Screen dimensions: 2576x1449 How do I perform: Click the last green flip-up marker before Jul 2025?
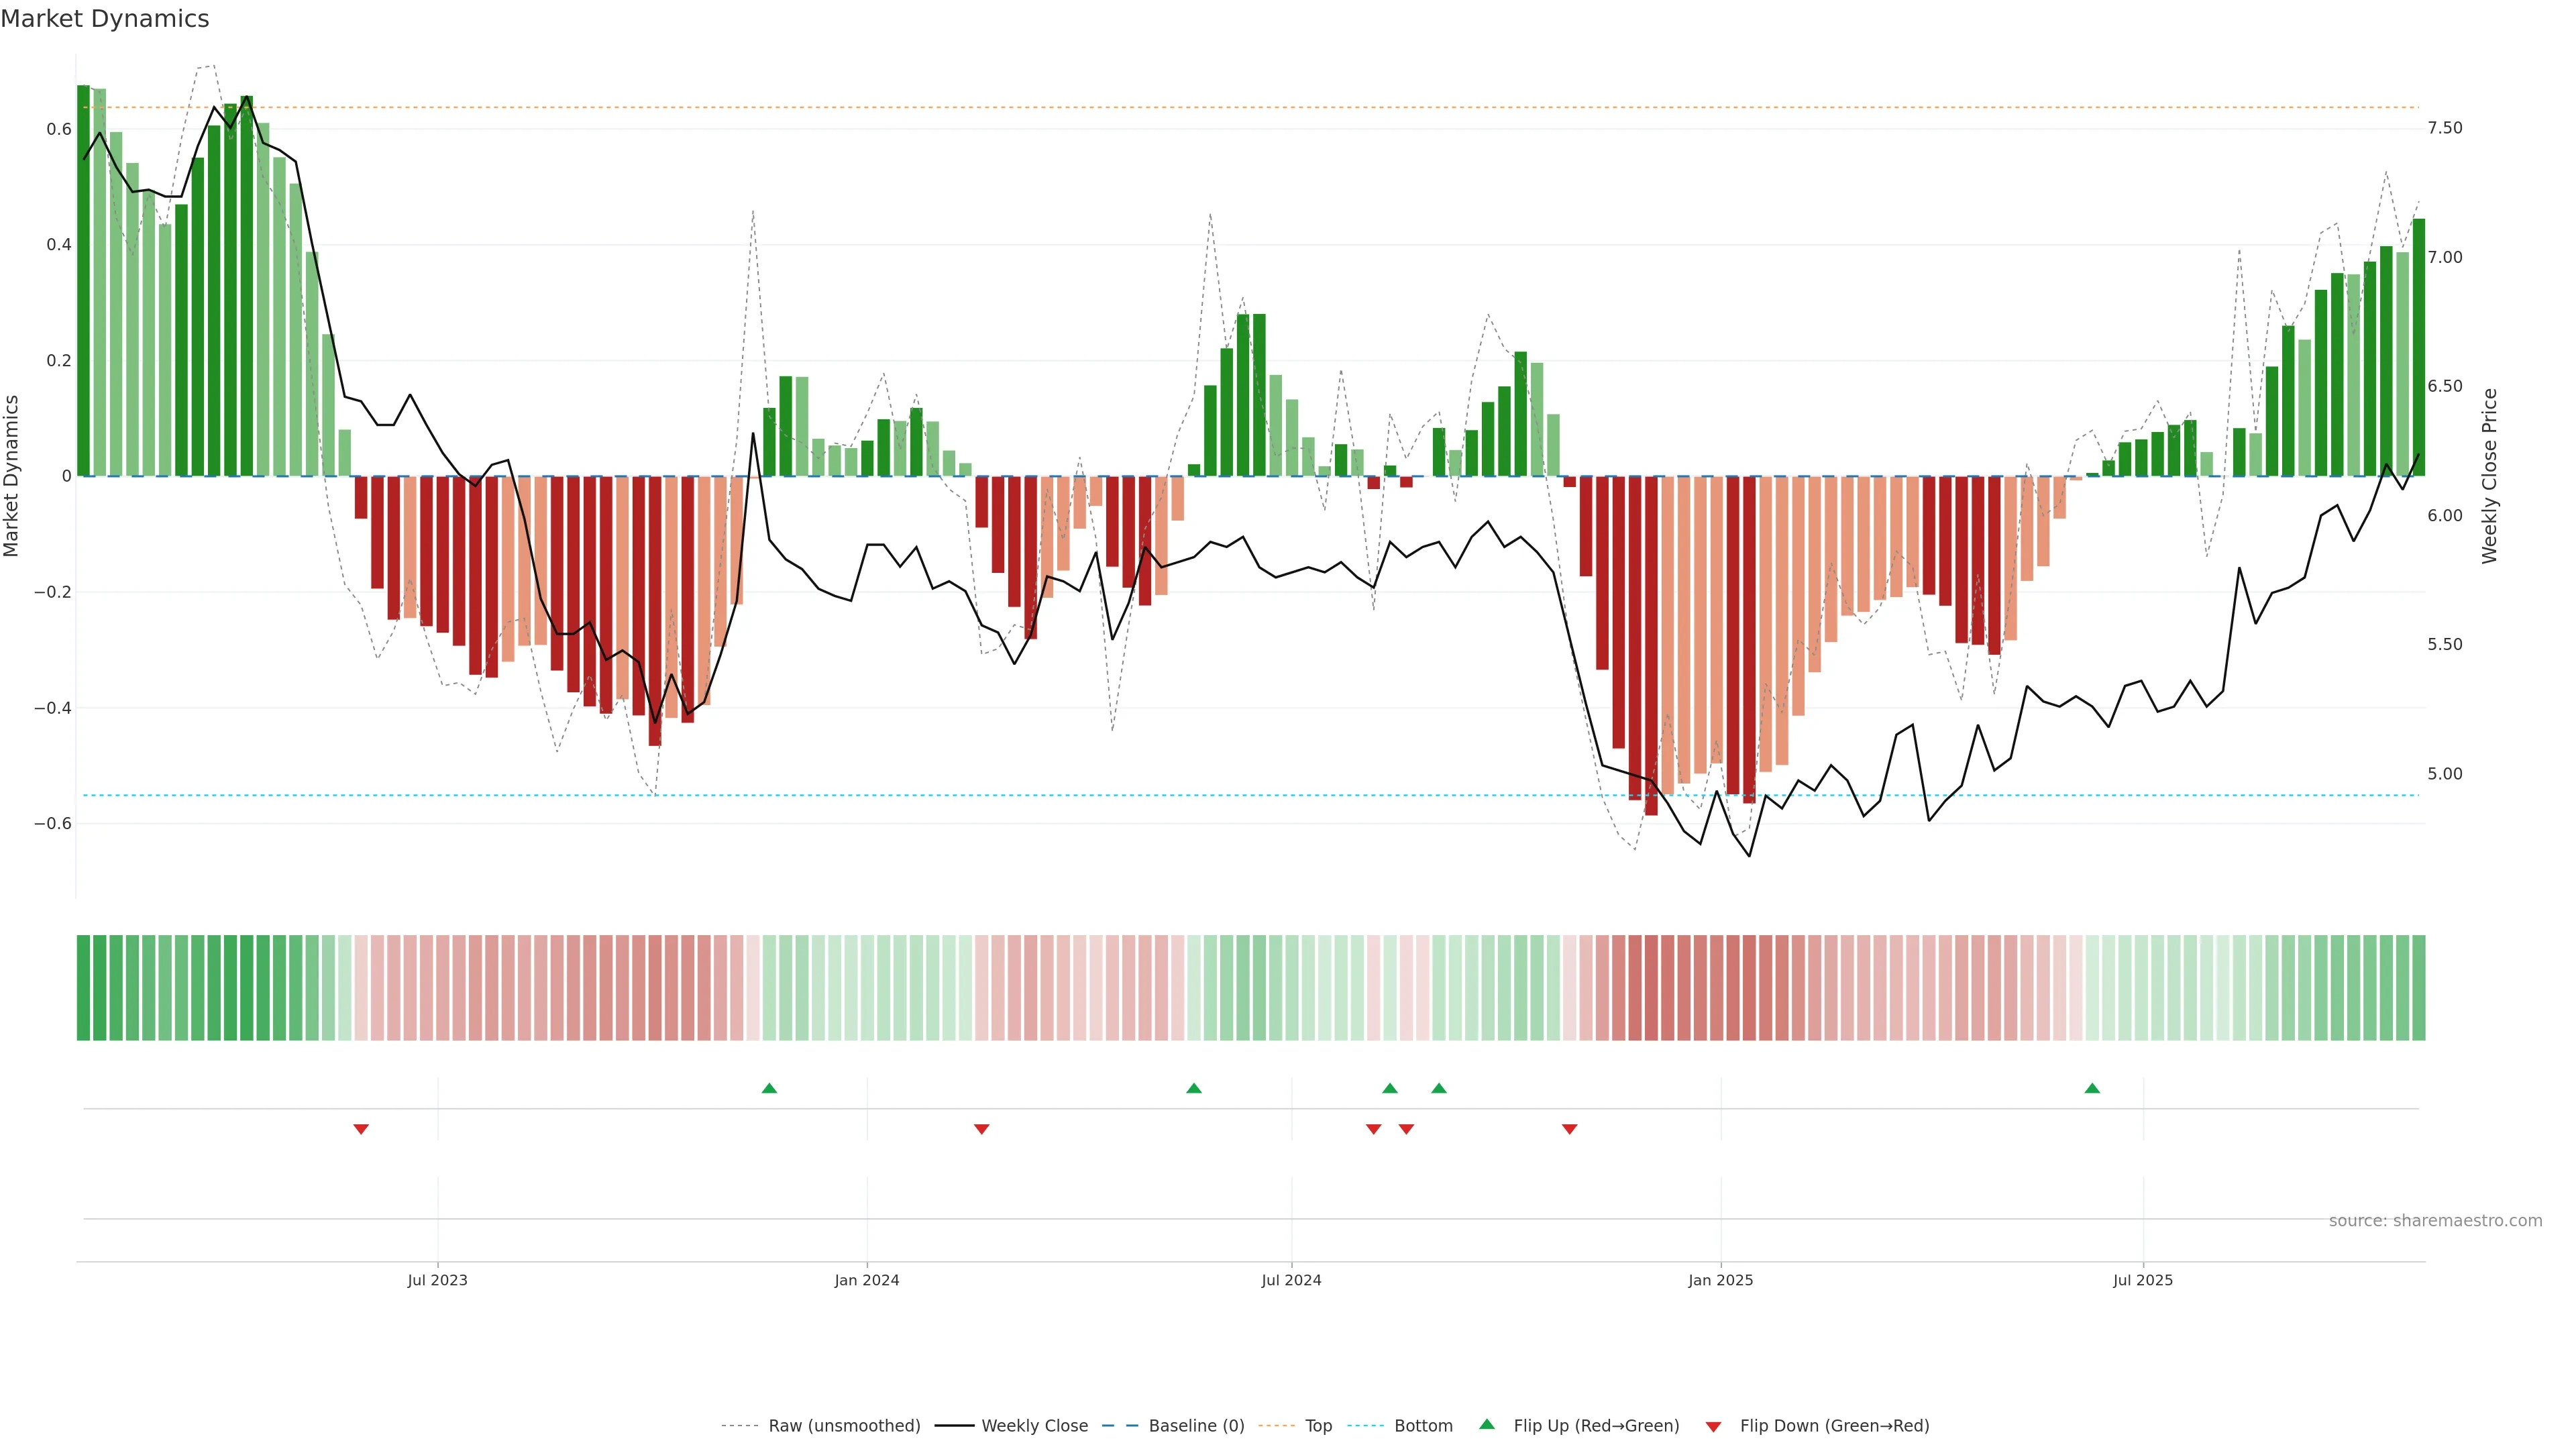2092,1088
